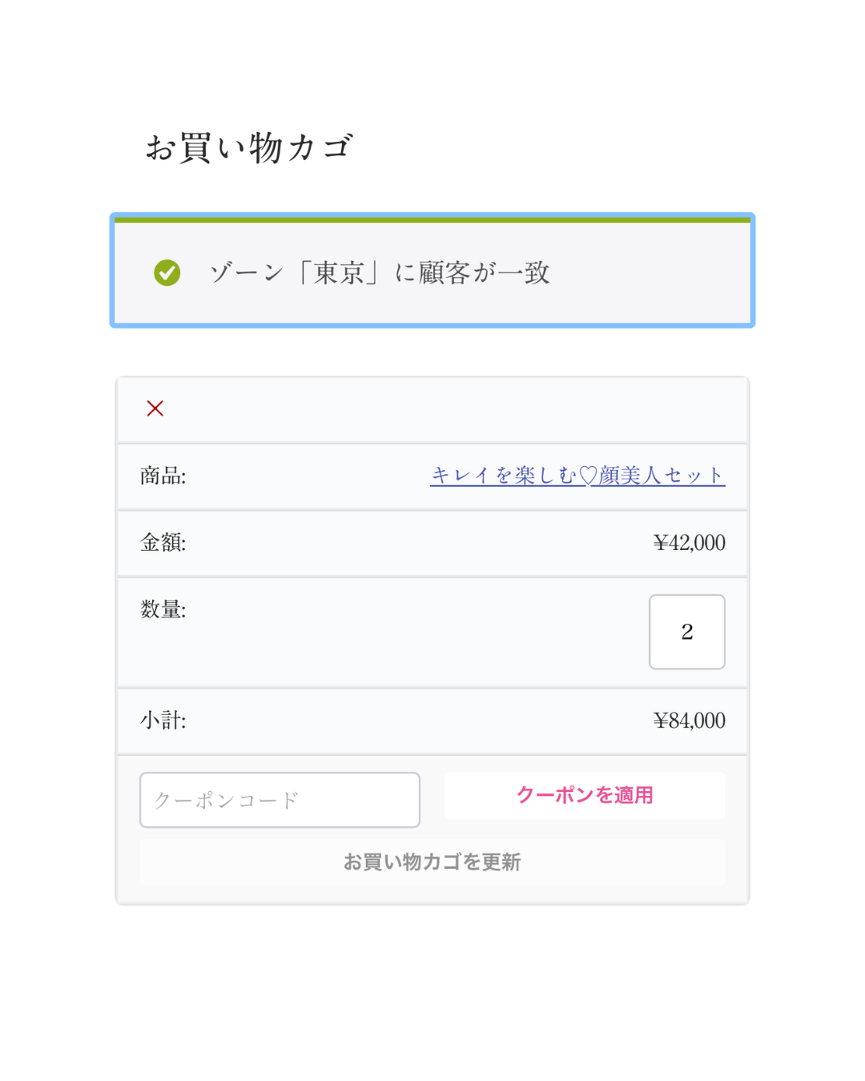The width and height of the screenshot is (865, 1081).
Task: Click into the クーポンコード input field
Action: (x=280, y=800)
